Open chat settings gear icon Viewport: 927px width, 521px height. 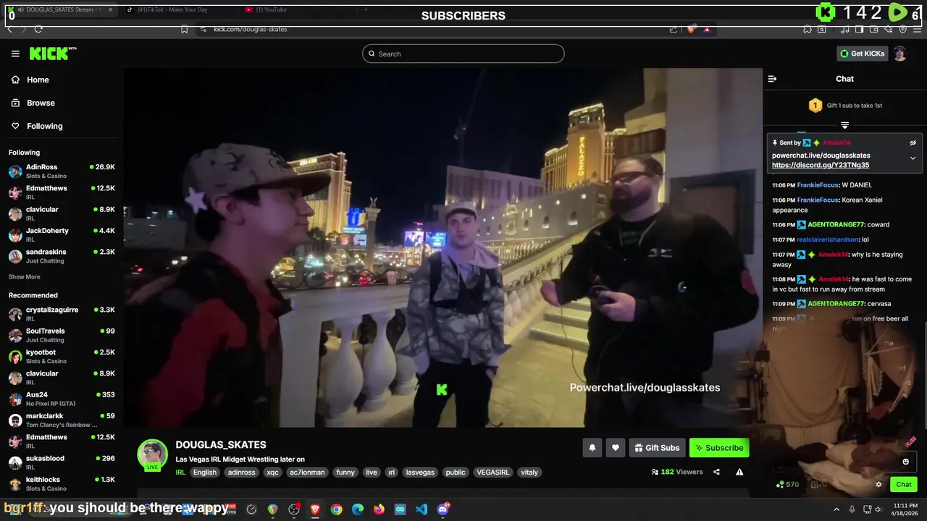(x=878, y=485)
